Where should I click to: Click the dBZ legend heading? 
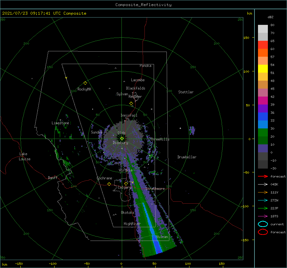pos(270,17)
